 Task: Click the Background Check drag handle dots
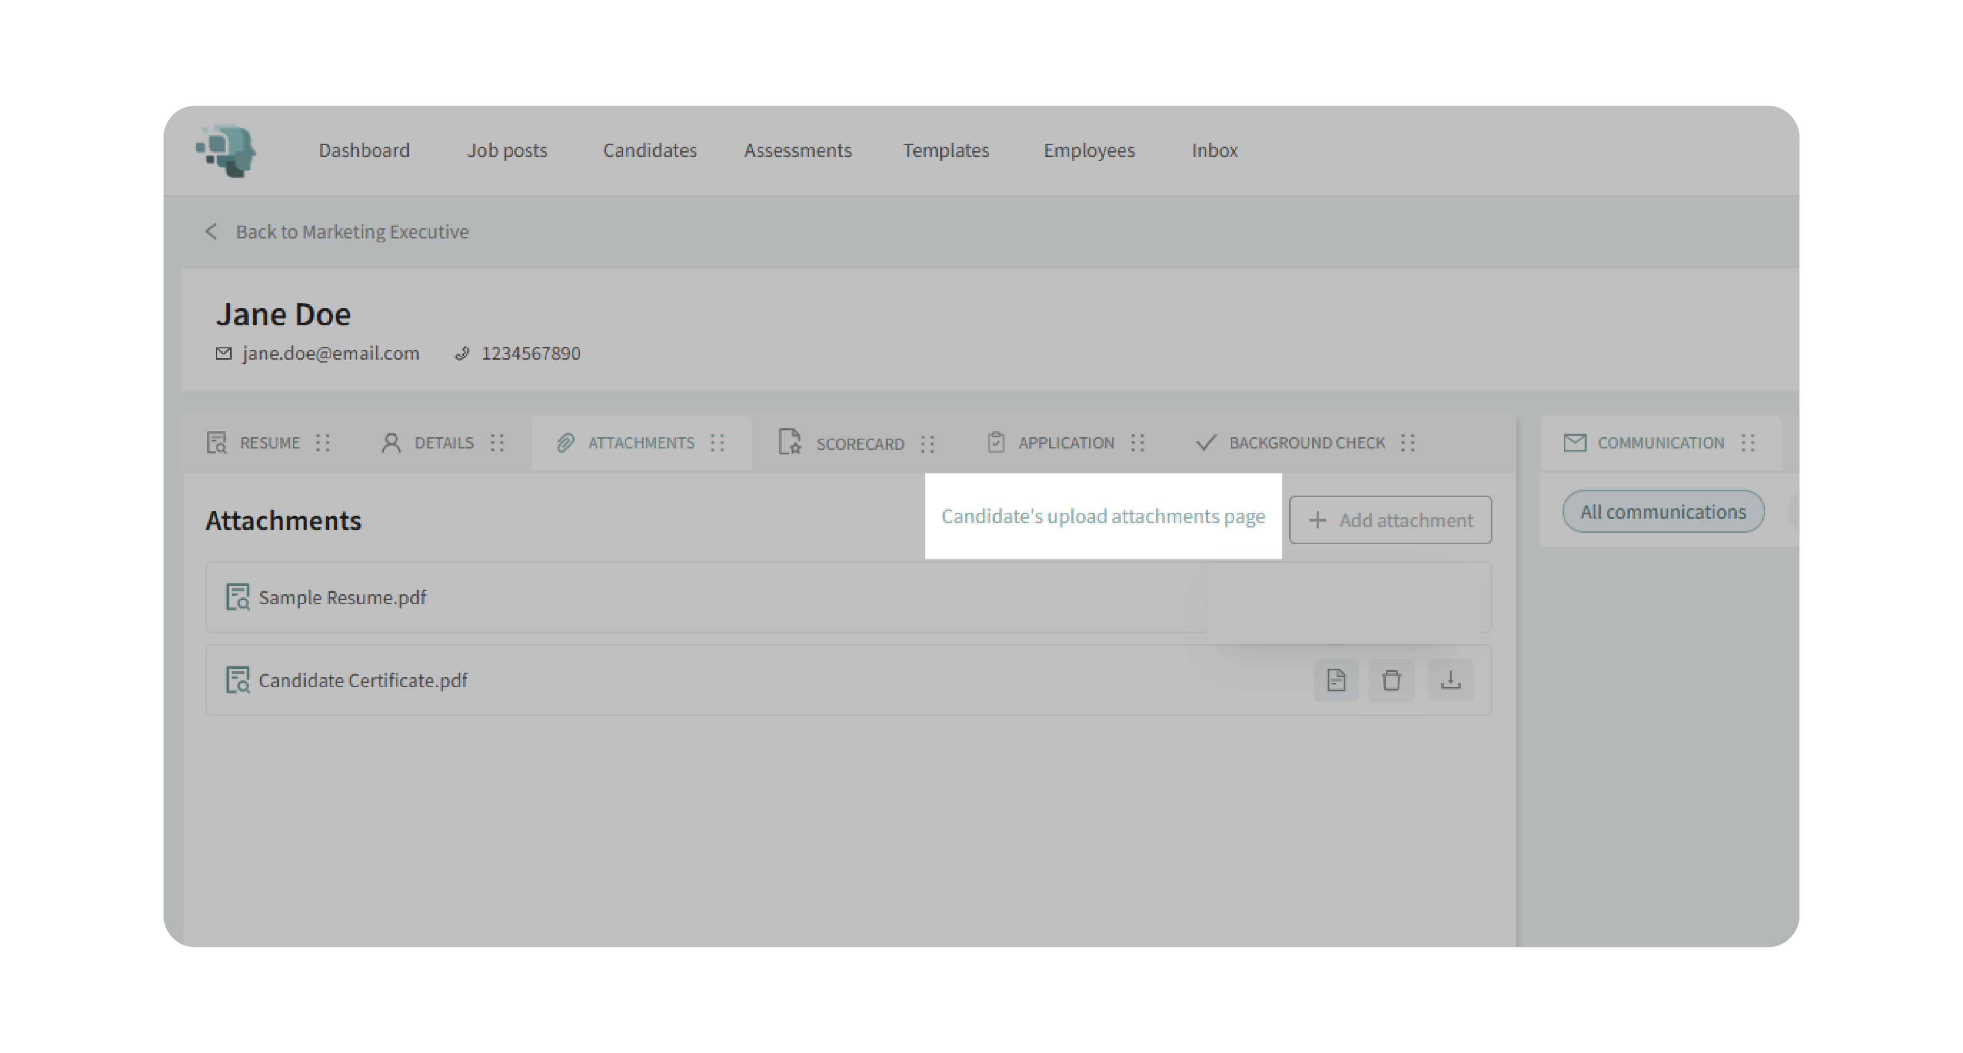1407,443
